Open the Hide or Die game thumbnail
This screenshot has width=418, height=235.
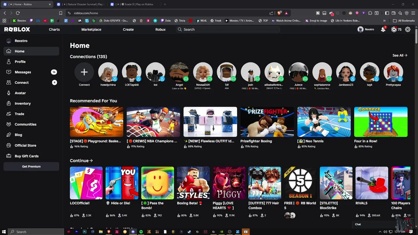pos(122,183)
